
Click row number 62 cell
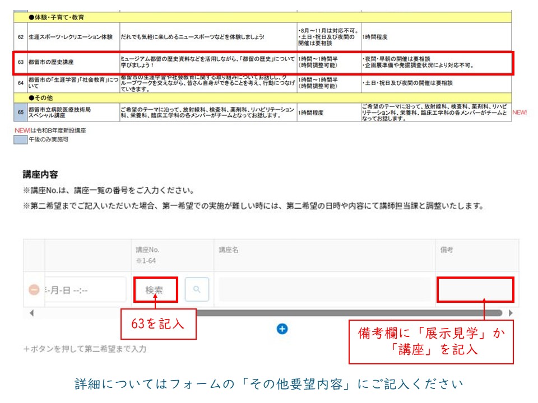[21, 37]
